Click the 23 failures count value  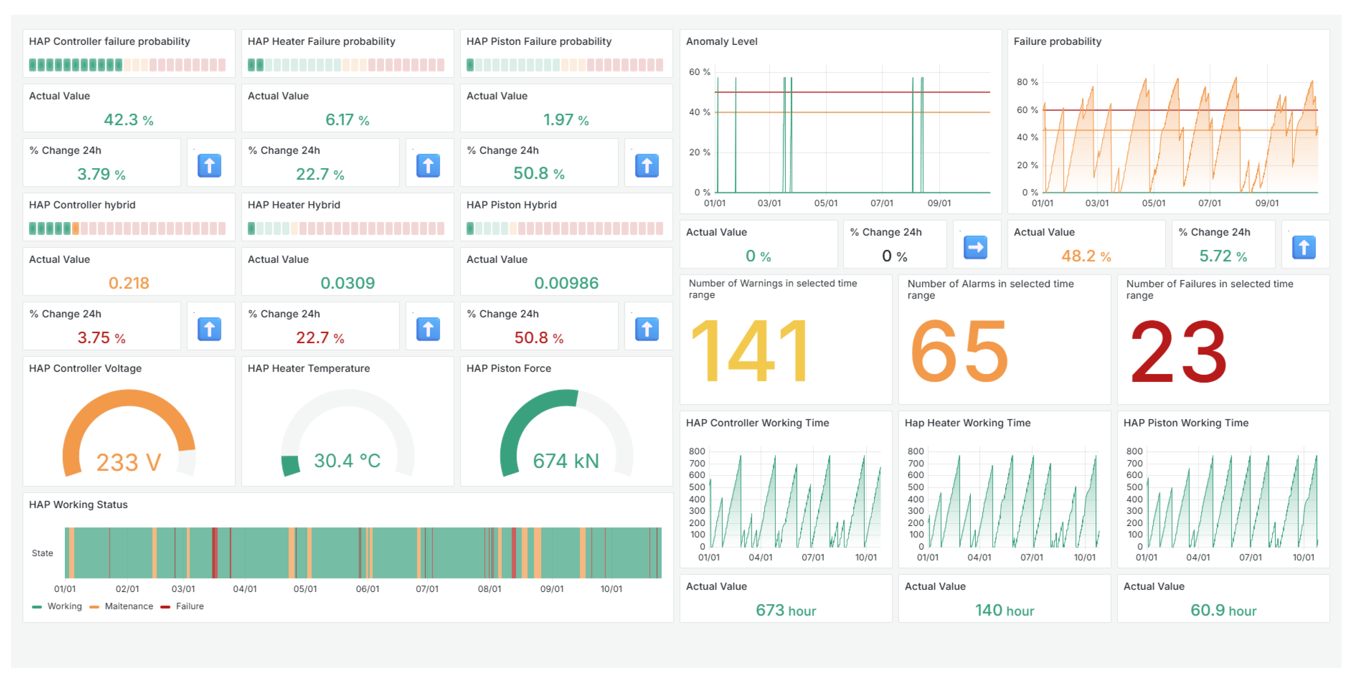tap(1178, 350)
